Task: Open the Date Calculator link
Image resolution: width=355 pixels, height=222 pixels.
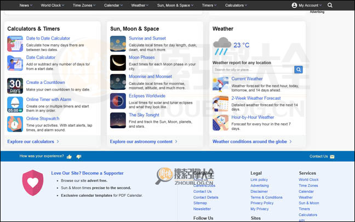Action: pyautogui.click(x=41, y=58)
